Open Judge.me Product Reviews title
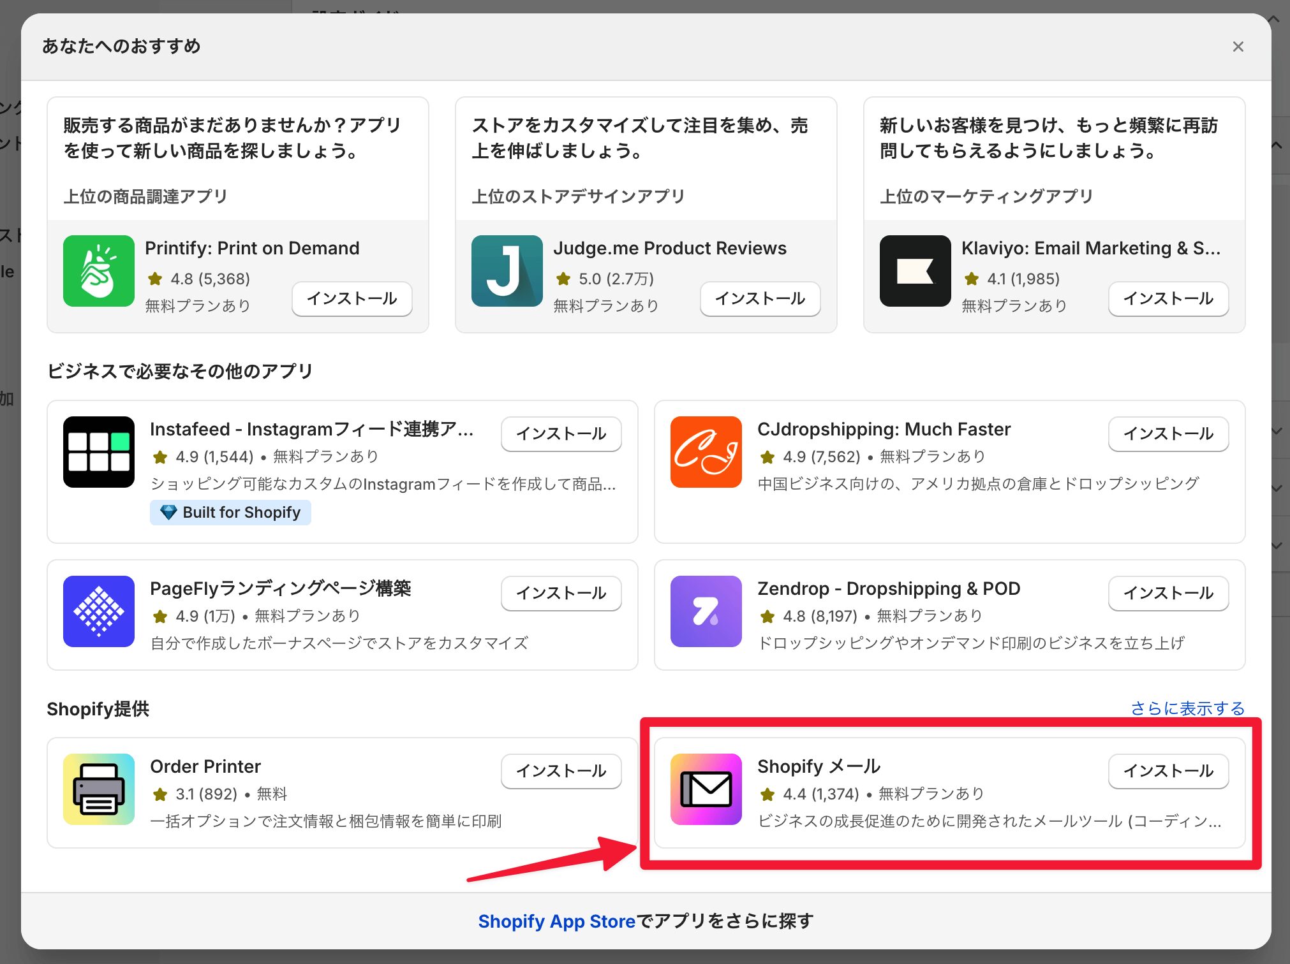 670,248
